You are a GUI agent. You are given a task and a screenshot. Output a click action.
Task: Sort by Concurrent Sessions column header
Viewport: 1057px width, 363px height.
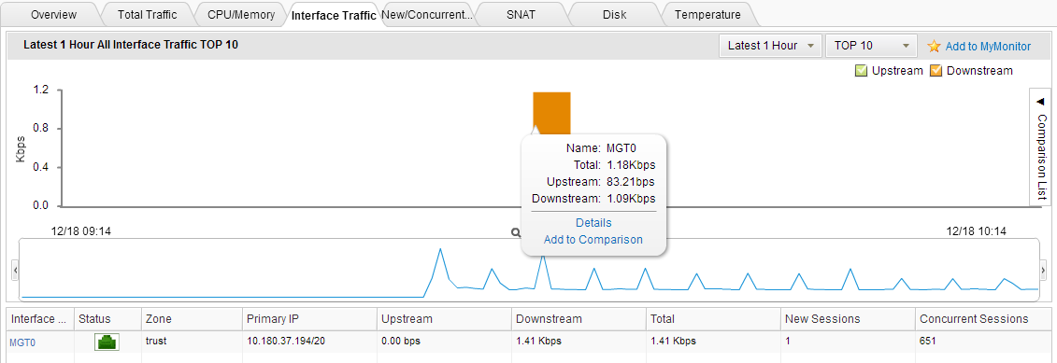tap(974, 318)
